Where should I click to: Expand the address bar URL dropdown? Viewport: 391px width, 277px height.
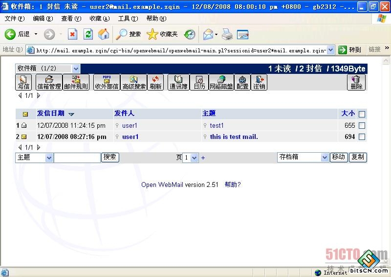tap(330, 50)
